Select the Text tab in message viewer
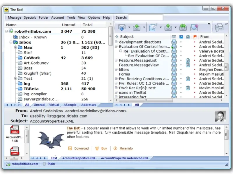The height and width of the screenshot is (175, 233). pyautogui.click(x=54, y=158)
